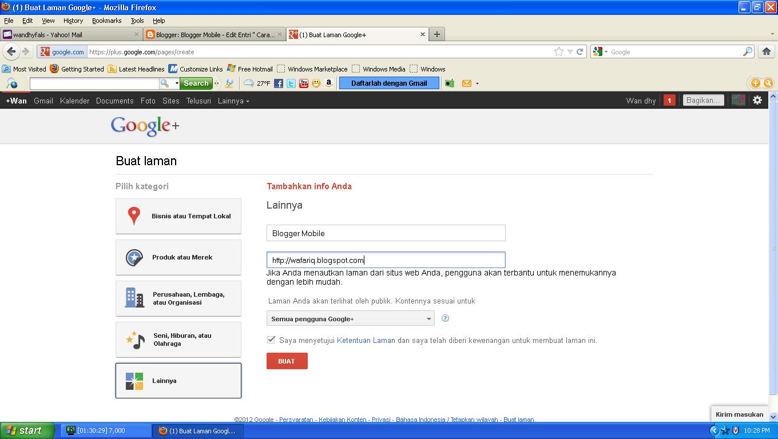Click the smiley face toolbar icon

pos(316,83)
